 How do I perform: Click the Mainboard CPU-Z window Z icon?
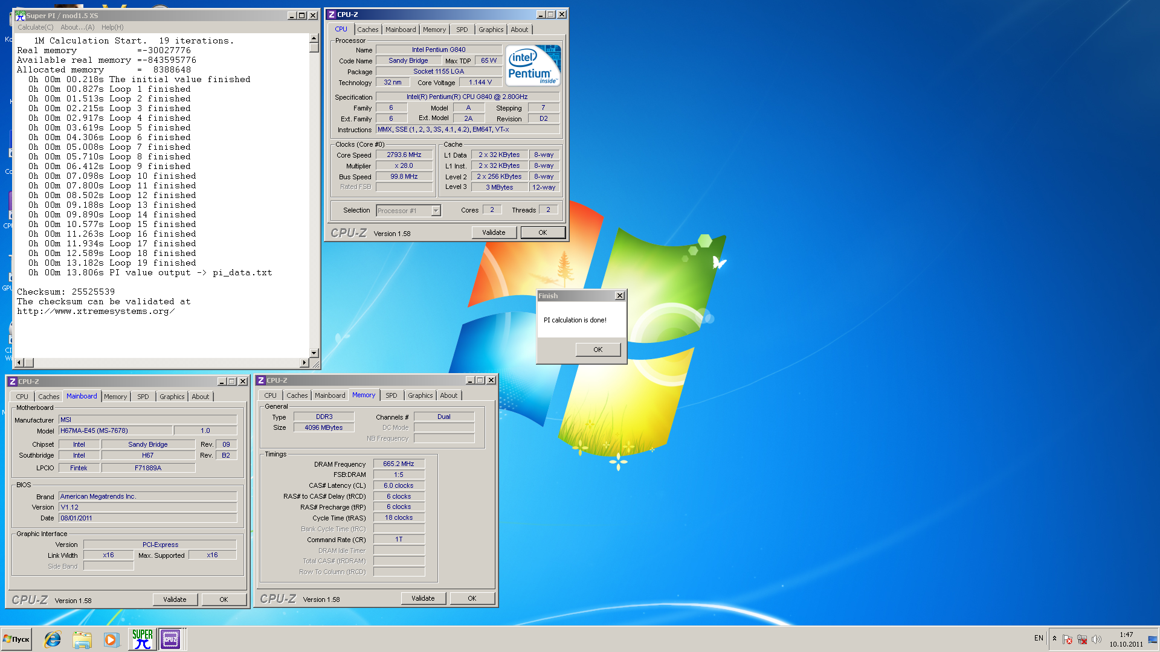12,382
